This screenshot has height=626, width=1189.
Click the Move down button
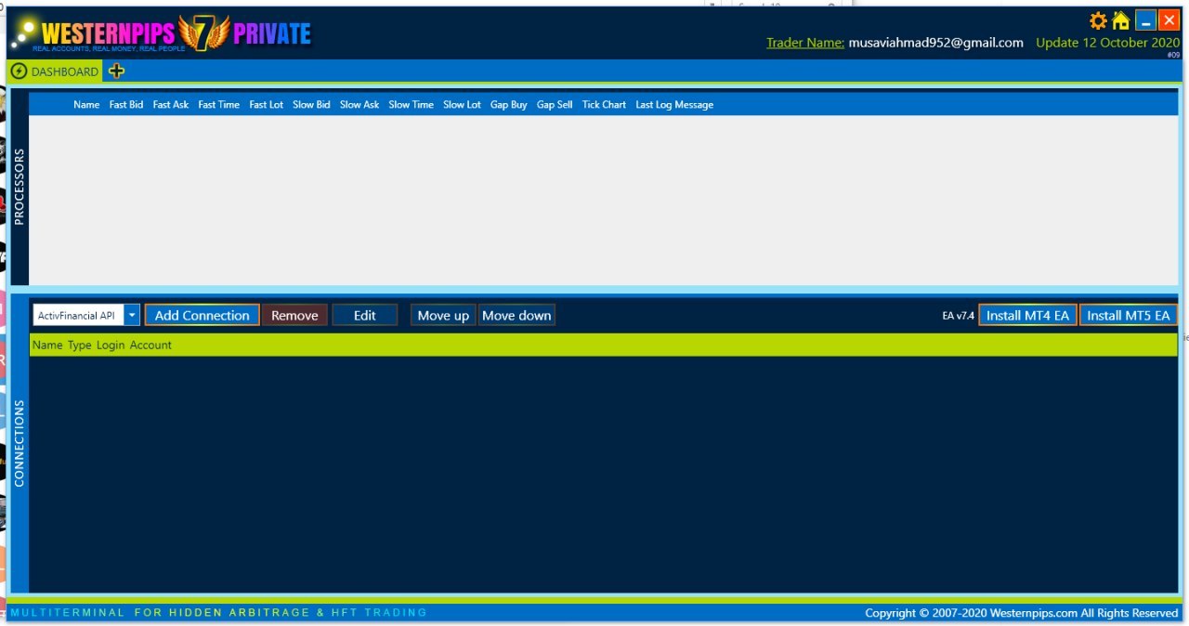click(516, 316)
